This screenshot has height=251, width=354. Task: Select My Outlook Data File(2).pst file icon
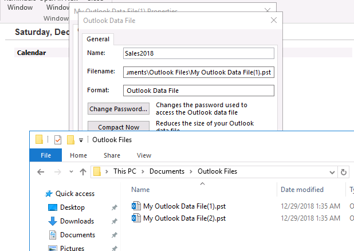coord(136,218)
